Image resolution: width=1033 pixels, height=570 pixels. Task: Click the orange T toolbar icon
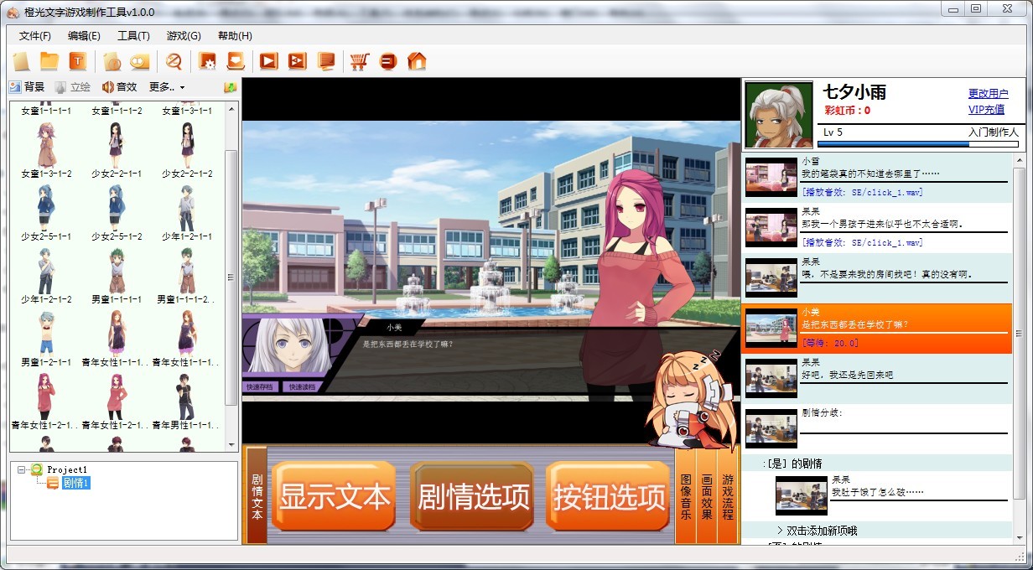(x=78, y=61)
